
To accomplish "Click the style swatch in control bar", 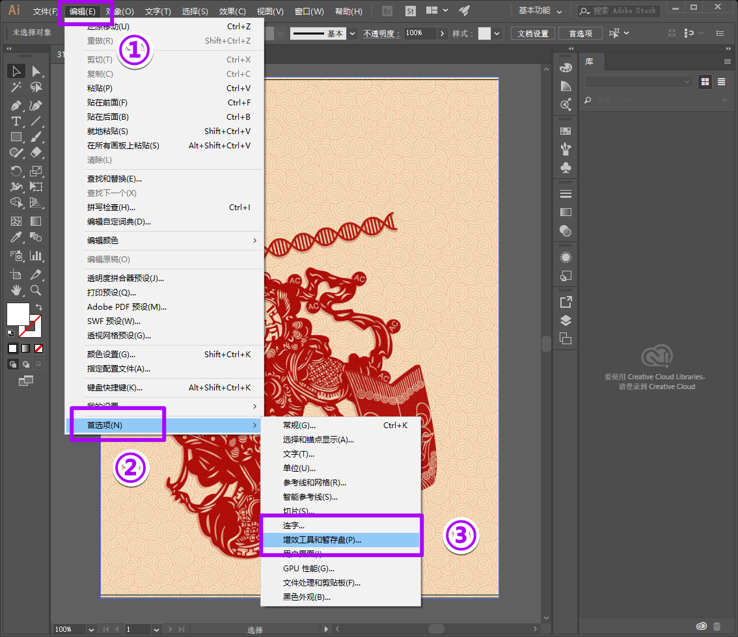I will tap(484, 33).
